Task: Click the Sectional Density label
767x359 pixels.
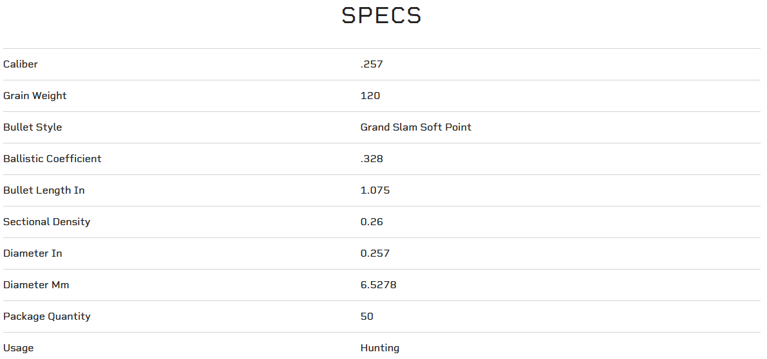Action: [46, 222]
